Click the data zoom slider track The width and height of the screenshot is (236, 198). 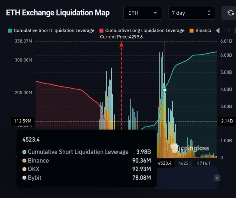pyautogui.click(x=188, y=178)
